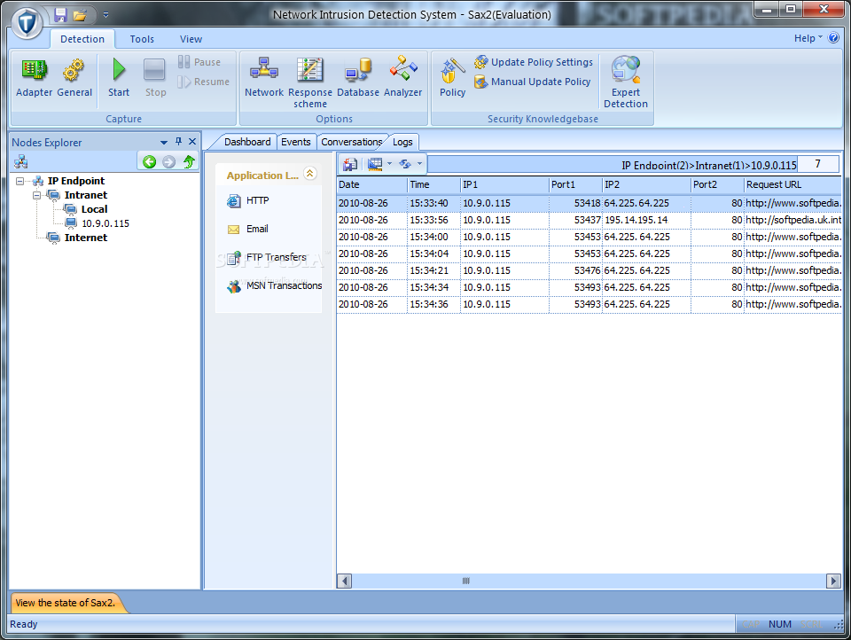Image resolution: width=851 pixels, height=640 pixels.
Task: Show Email application logs
Action: [x=247, y=229]
